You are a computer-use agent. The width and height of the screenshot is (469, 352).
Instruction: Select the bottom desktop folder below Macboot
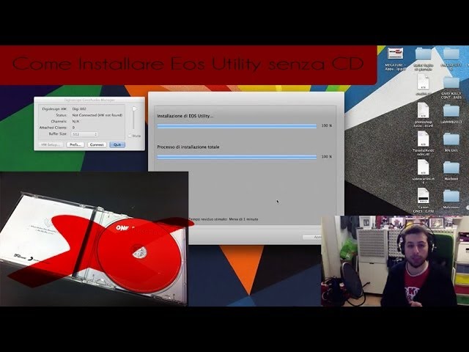(451, 196)
